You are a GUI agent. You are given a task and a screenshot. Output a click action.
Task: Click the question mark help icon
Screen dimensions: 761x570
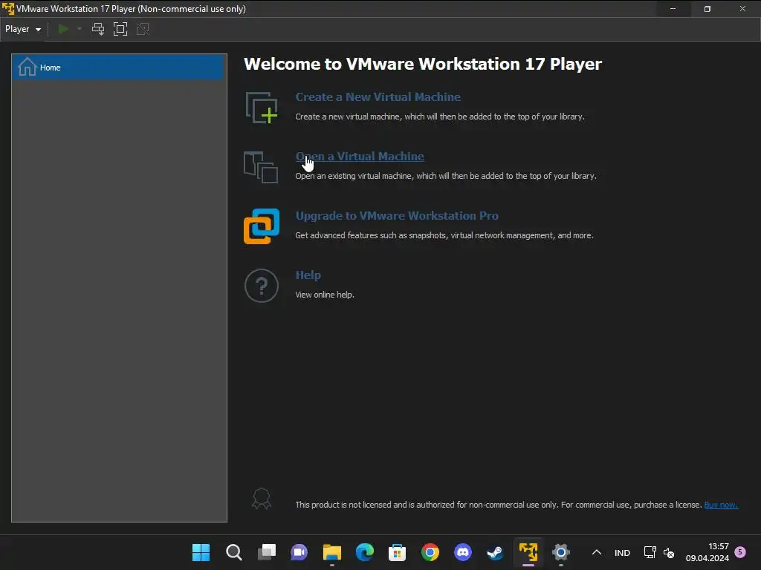coord(262,286)
